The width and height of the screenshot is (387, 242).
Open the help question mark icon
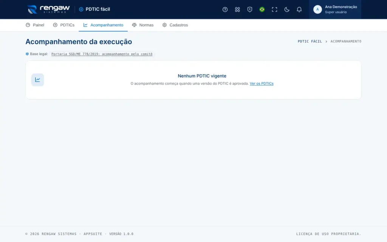pyautogui.click(x=225, y=9)
